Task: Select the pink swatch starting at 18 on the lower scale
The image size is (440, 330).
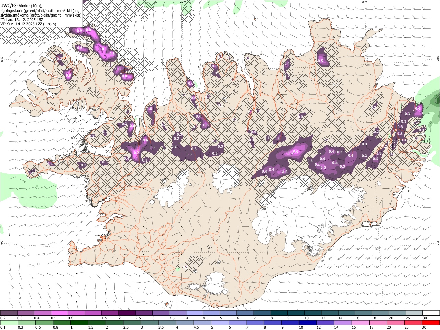Action: click(x=378, y=323)
